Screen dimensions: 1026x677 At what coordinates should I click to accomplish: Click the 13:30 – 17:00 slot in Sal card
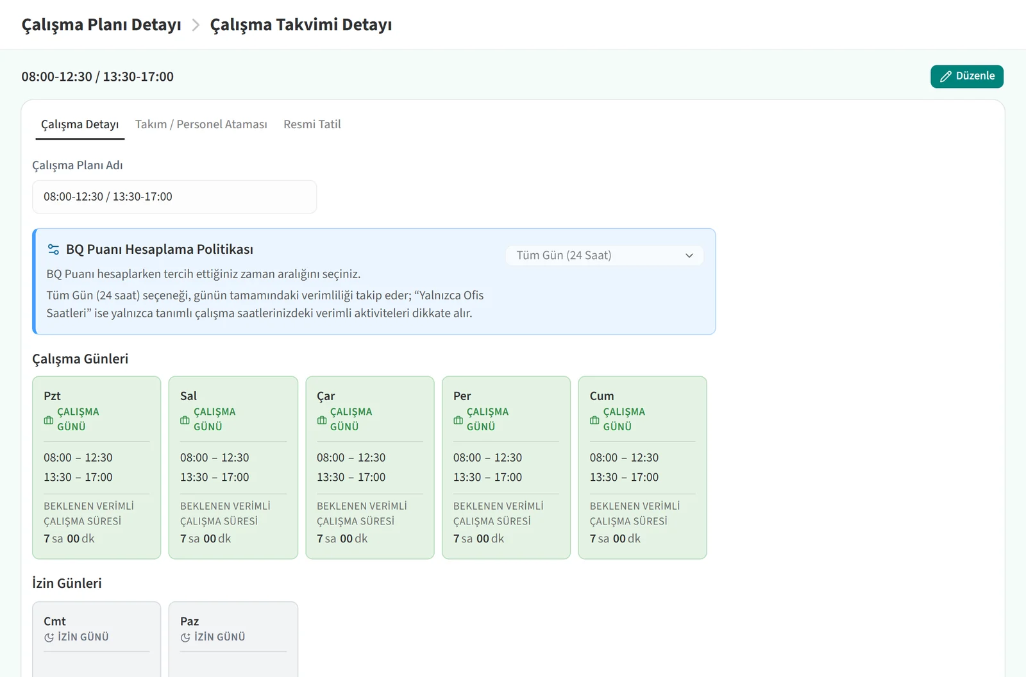tap(215, 478)
